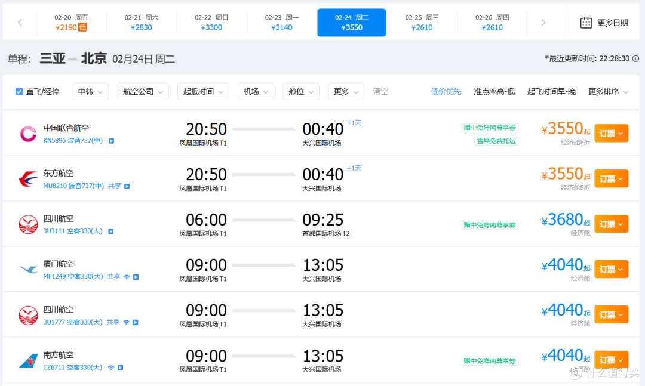Screen dimensions: 645x386
Task: Click 3U1777 空客330(大) flight link
Action: (x=73, y=322)
